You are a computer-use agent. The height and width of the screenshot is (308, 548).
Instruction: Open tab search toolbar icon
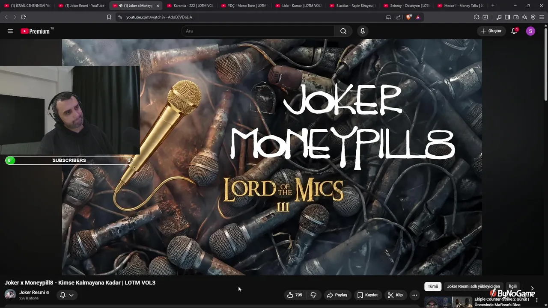pyautogui.click(x=485, y=17)
